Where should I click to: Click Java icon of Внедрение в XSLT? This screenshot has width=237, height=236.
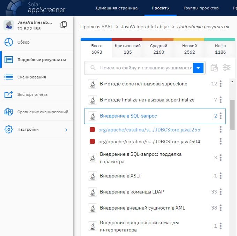(x=92, y=176)
